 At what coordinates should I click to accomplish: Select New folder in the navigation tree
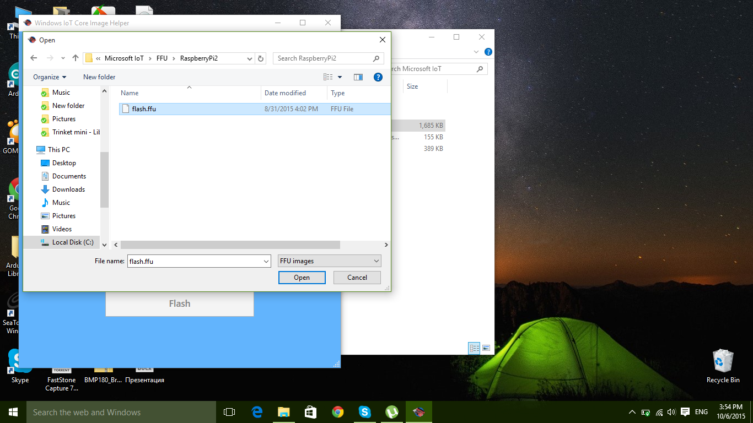(x=68, y=106)
